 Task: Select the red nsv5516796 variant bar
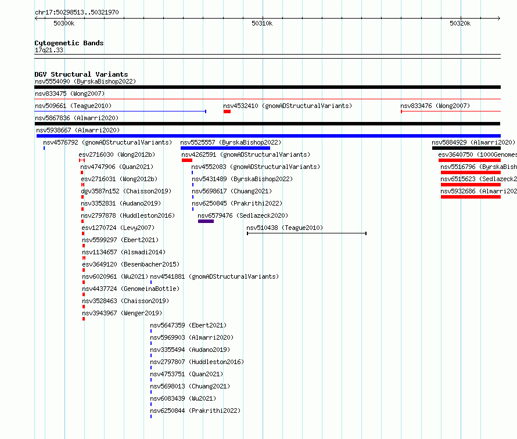[471, 172]
